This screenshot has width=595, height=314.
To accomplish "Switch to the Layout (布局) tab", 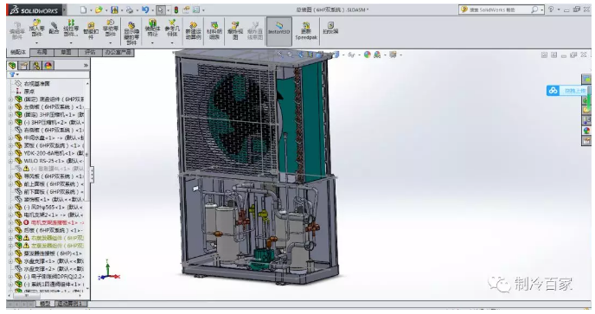I will click(x=42, y=53).
